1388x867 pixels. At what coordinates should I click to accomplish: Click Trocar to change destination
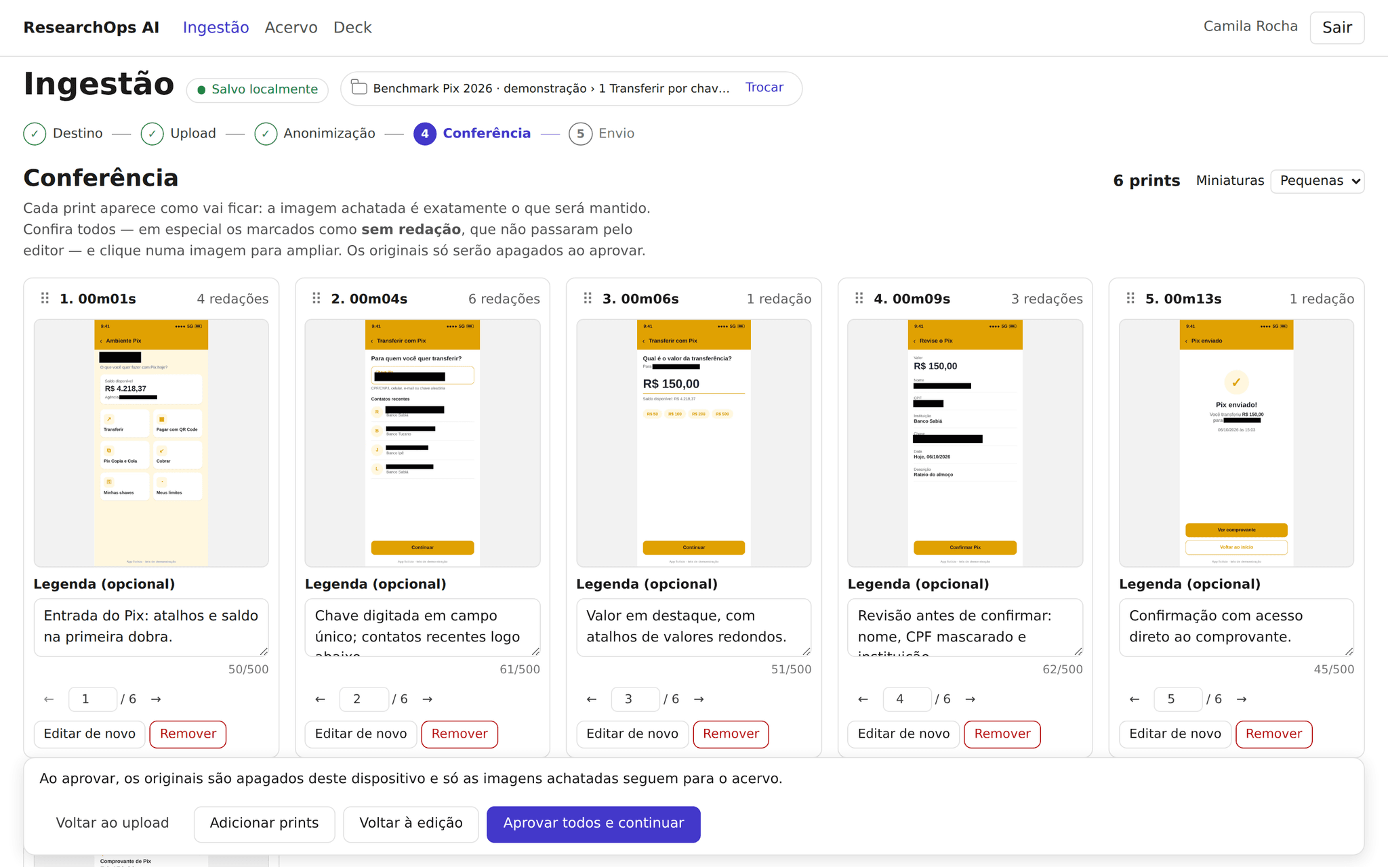764,87
